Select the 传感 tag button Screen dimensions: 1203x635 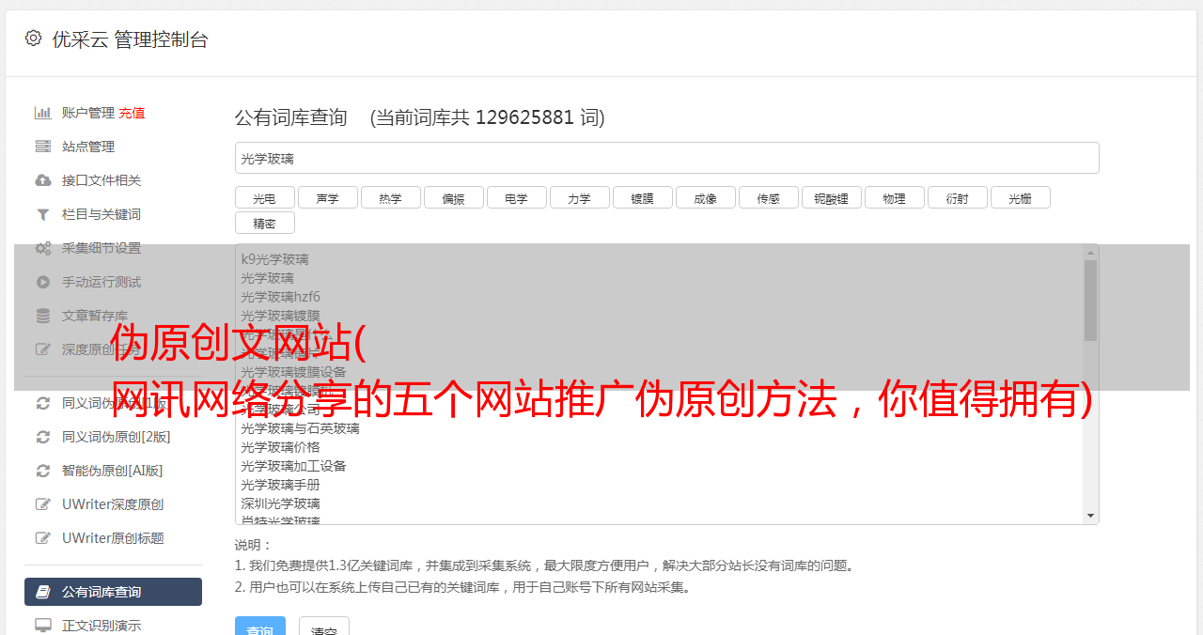point(768,197)
